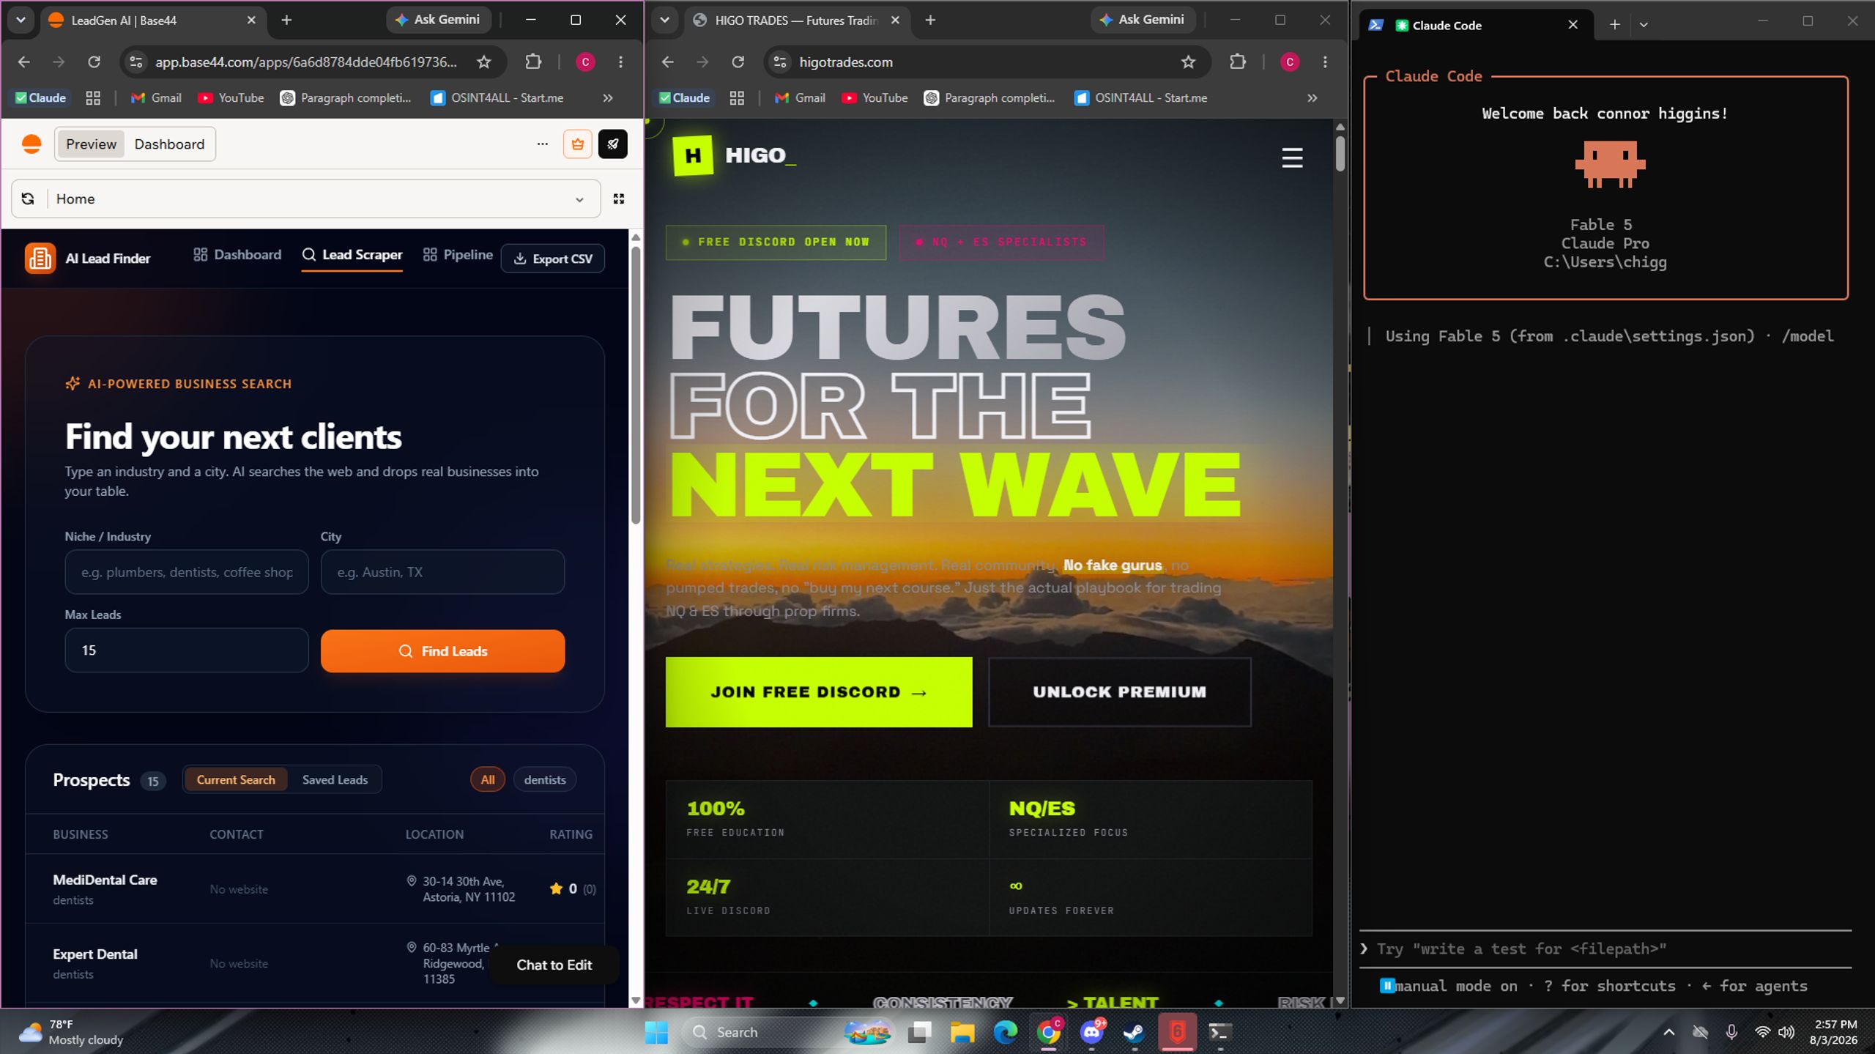Select Lead Scraper nav tab
Screen dimensions: 1875x1054
(x=352, y=255)
